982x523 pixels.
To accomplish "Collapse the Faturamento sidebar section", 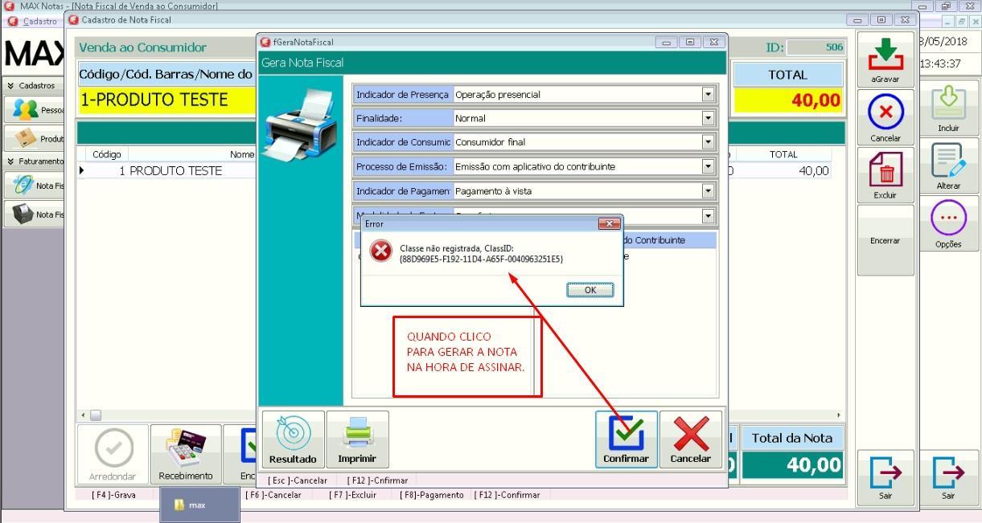I will [x=35, y=161].
